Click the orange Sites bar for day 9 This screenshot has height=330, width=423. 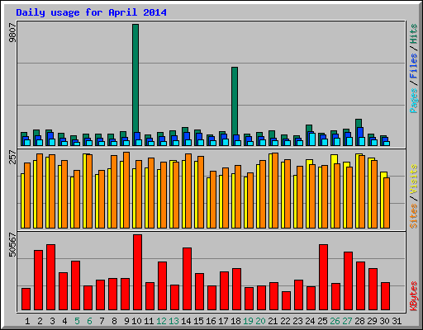click(126, 190)
